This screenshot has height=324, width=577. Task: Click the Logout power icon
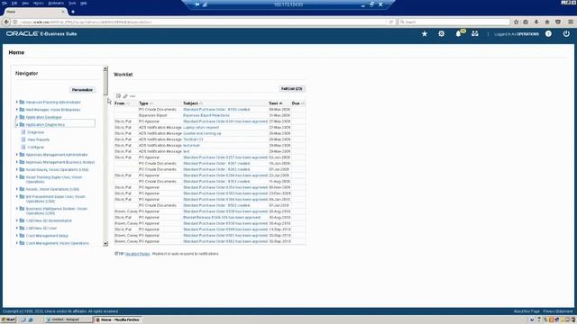coord(566,34)
